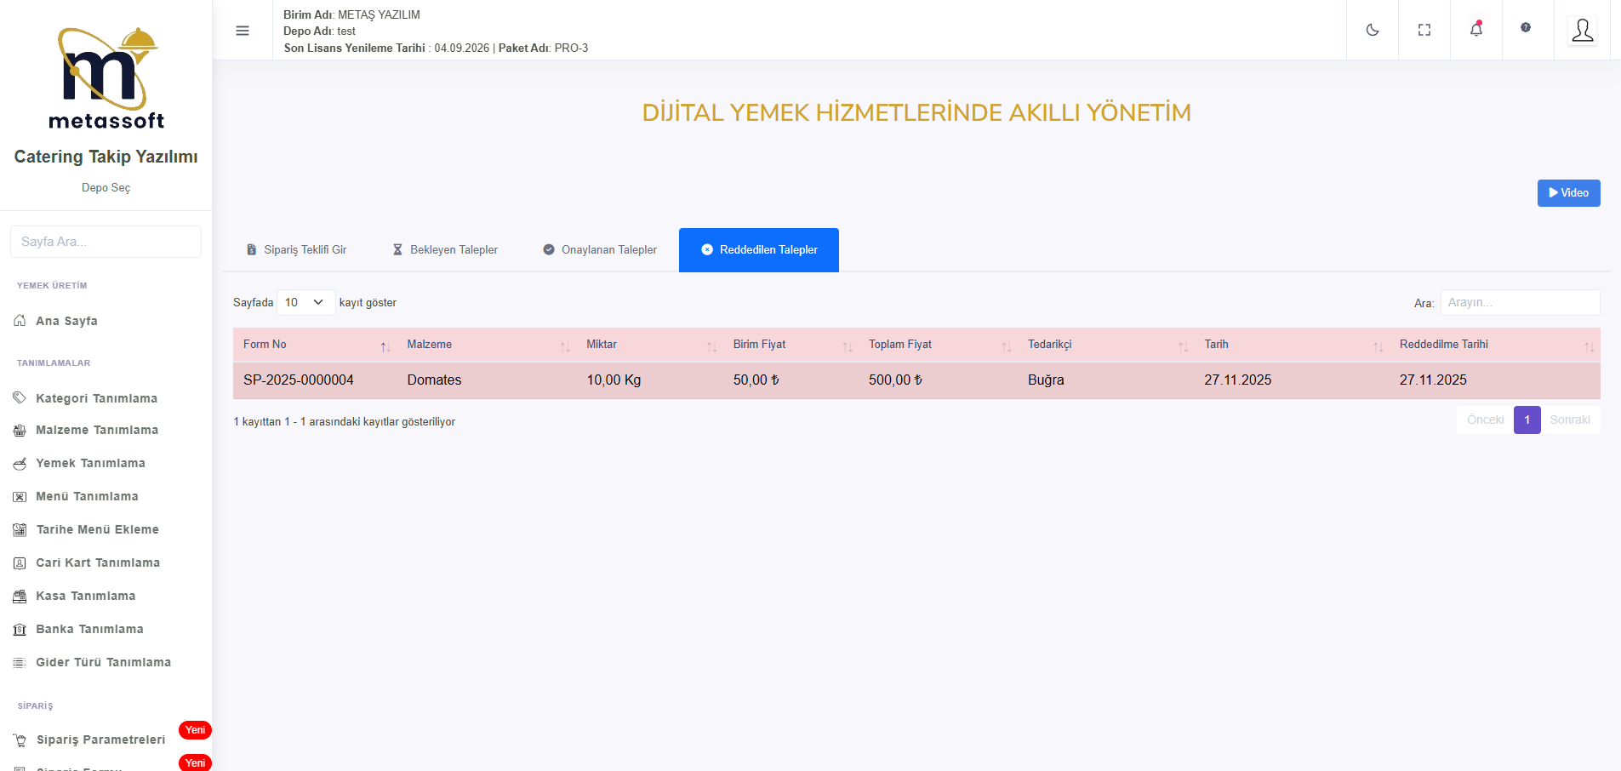This screenshot has height=771, width=1621.
Task: Open Kategori Tanımlama in sidebar
Action: [x=96, y=398]
